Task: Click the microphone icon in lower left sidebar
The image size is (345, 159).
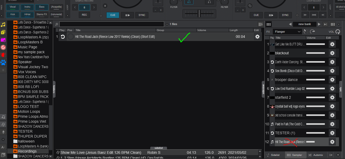Action: click(x=3, y=132)
